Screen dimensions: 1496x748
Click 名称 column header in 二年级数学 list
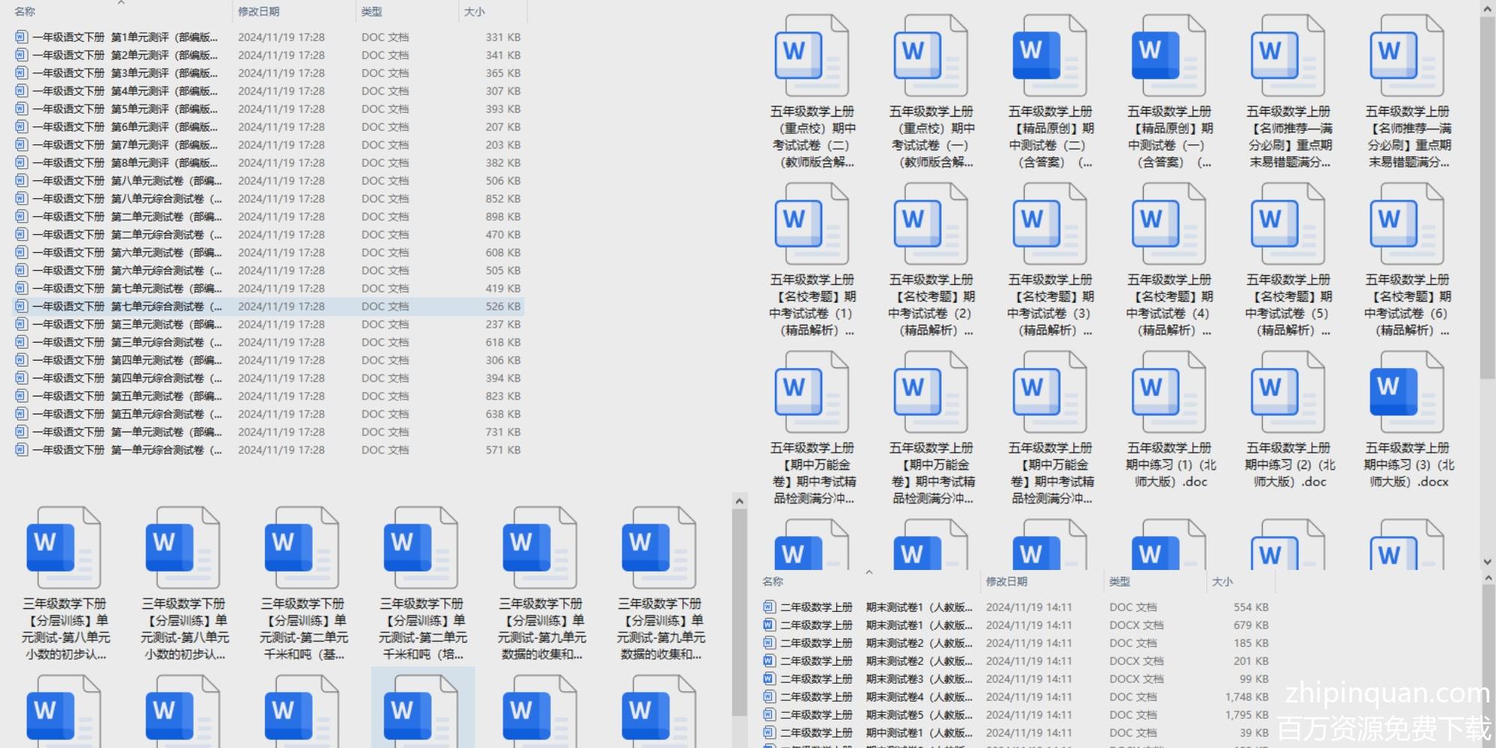click(x=773, y=582)
